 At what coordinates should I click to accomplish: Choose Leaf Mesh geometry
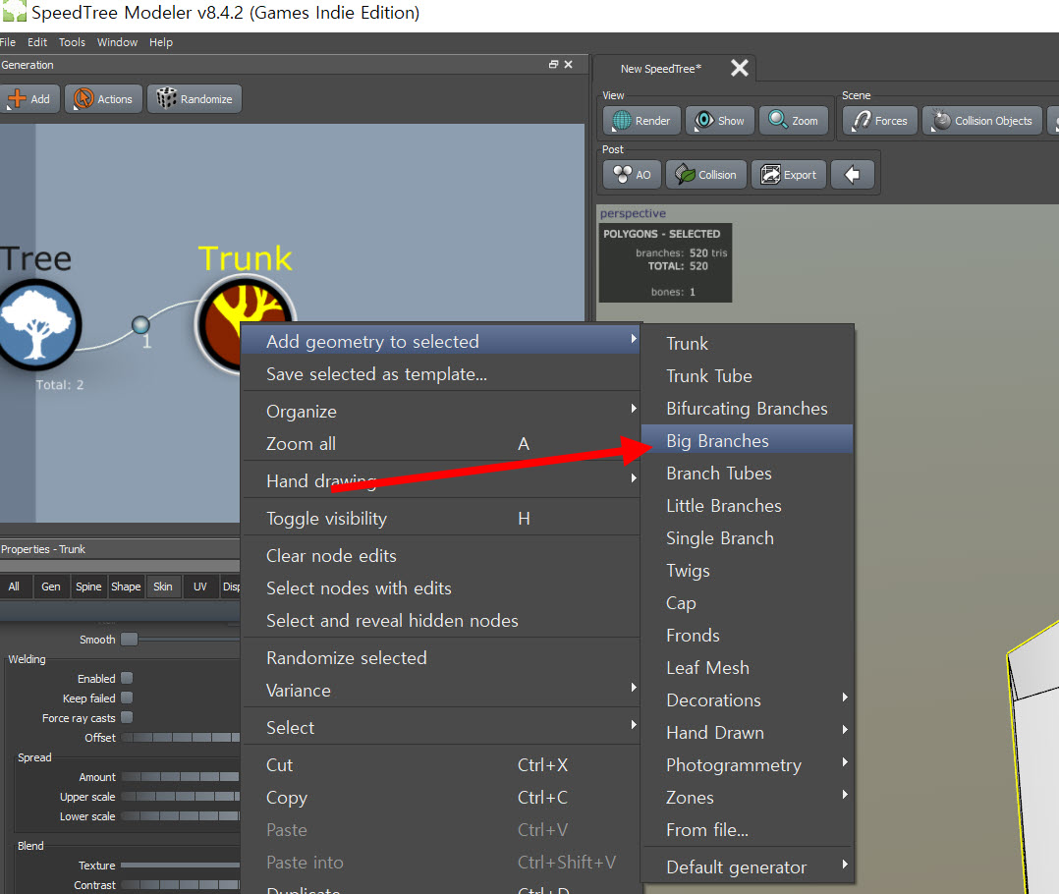(747, 668)
